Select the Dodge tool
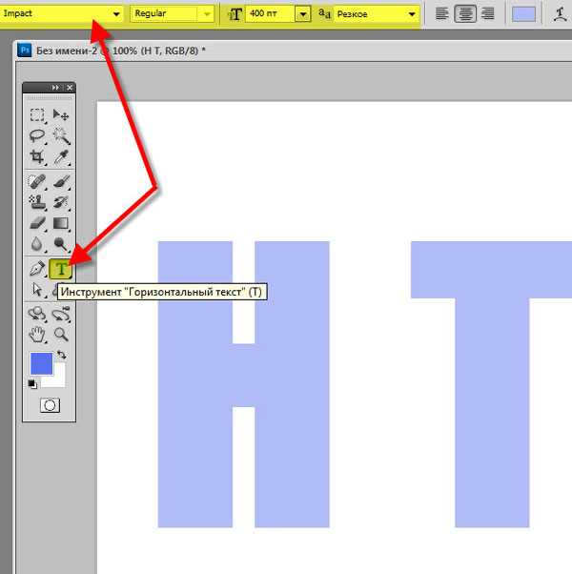Screen dimensions: 572x574 (61, 244)
